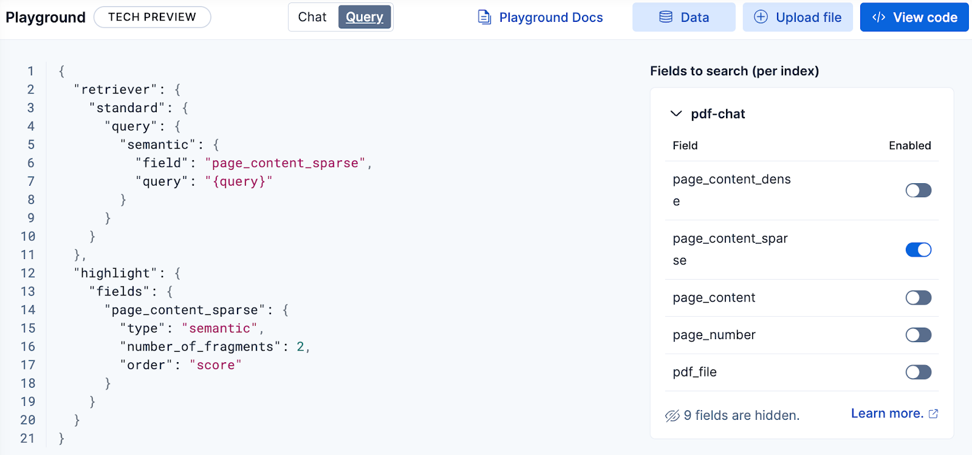Select the Query tab
Screen dimensions: 972x455
(x=364, y=17)
